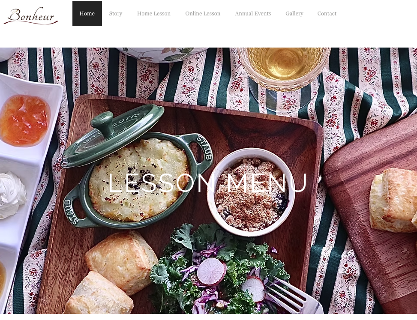Click the whipped cream dollop
The image size is (417, 320).
click(x=12, y=194)
